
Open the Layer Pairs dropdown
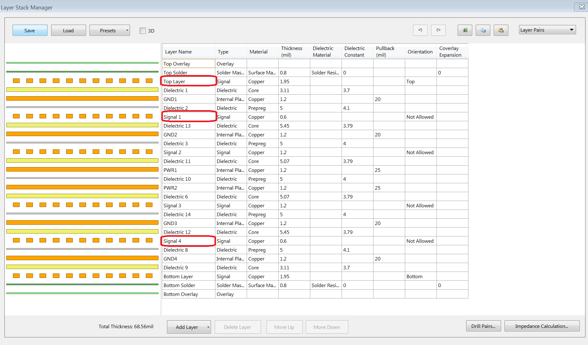(547, 30)
